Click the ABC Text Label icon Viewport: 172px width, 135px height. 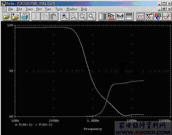158,17
